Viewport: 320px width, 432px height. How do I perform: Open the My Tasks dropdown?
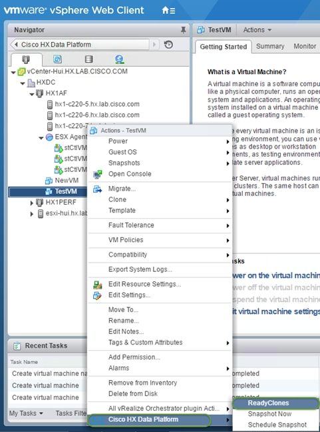(x=26, y=413)
